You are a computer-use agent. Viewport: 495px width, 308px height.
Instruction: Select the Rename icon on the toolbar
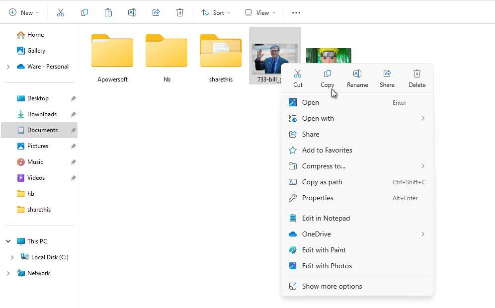(132, 12)
